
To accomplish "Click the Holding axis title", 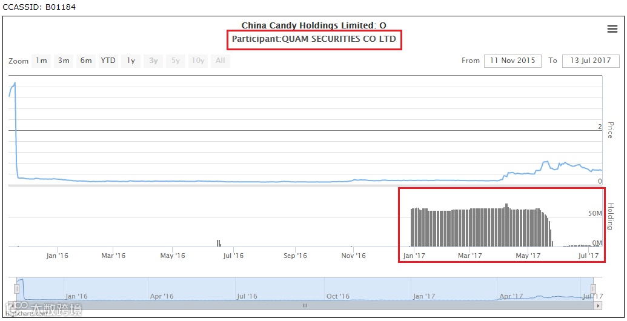I will pyautogui.click(x=610, y=216).
